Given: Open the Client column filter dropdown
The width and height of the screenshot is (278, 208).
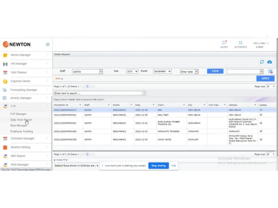Looking at the screenshot, I should (184, 105).
